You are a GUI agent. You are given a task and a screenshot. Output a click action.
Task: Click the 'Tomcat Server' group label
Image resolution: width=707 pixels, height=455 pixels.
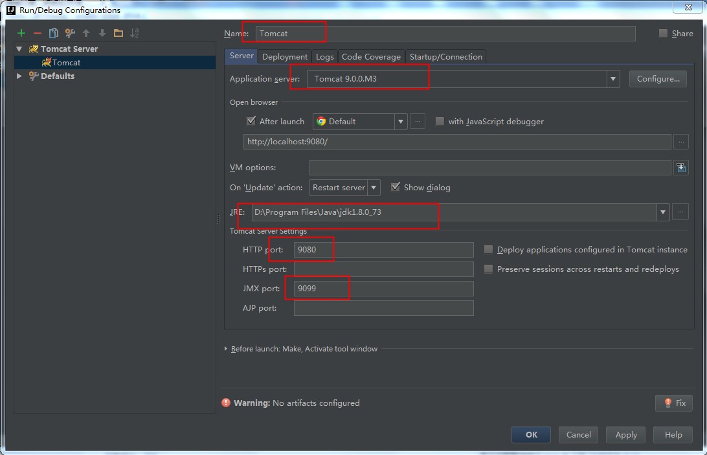[x=69, y=49]
